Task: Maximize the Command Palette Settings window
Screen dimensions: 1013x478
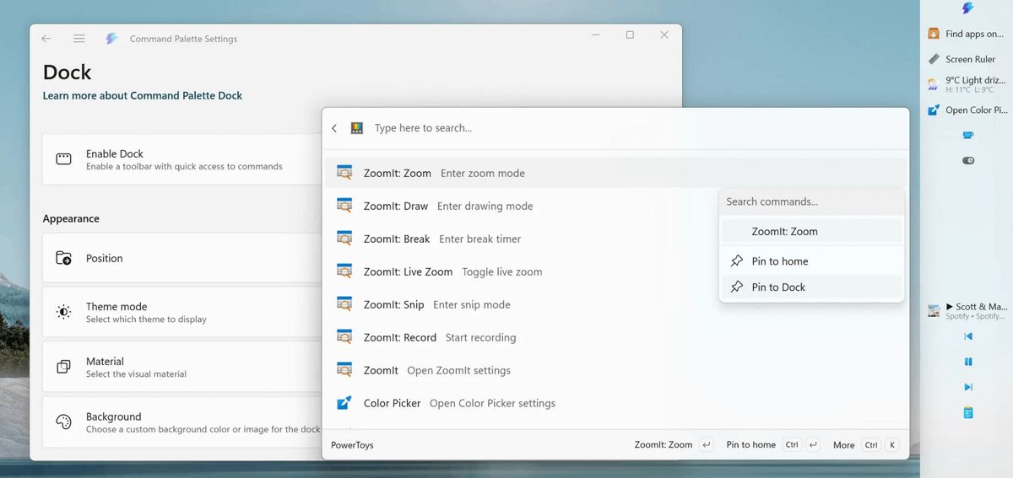Action: pyautogui.click(x=630, y=35)
